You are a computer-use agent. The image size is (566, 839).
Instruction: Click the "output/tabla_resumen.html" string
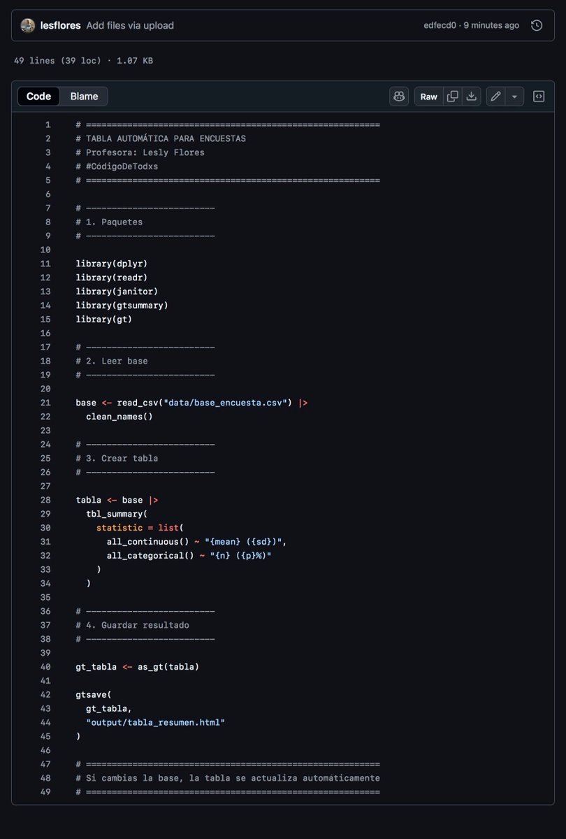(x=156, y=722)
